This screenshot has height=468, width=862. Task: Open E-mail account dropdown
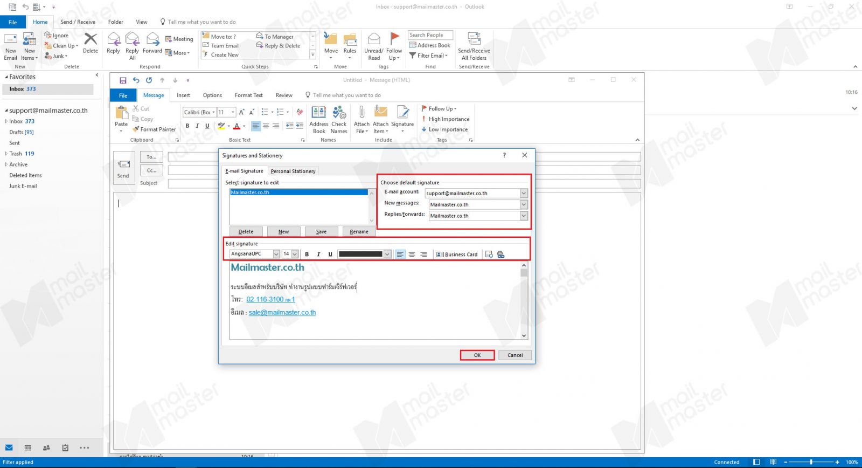tap(524, 193)
